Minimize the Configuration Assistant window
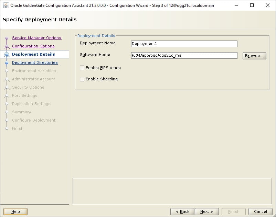The image size is (276, 217). [236, 5]
